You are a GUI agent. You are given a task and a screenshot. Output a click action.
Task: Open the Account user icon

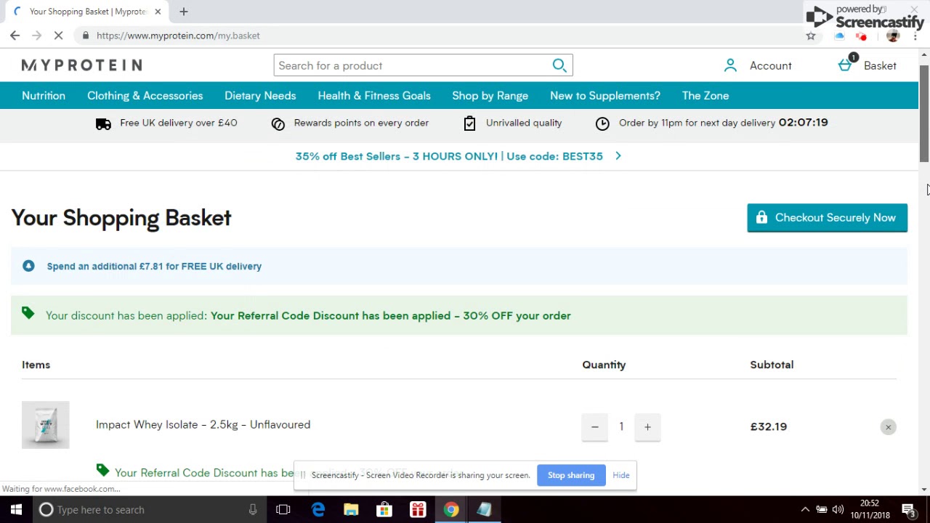point(730,65)
